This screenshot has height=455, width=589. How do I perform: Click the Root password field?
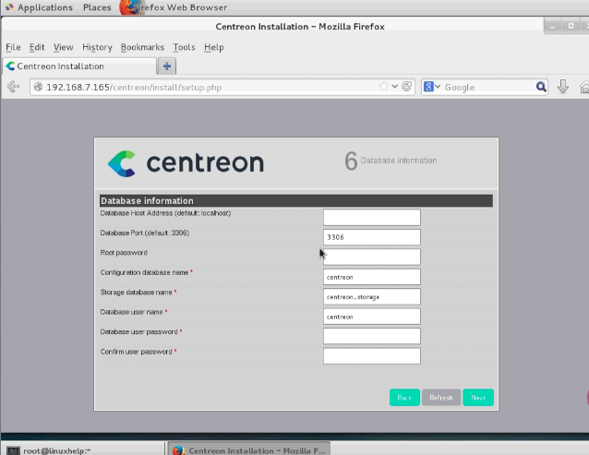point(372,257)
